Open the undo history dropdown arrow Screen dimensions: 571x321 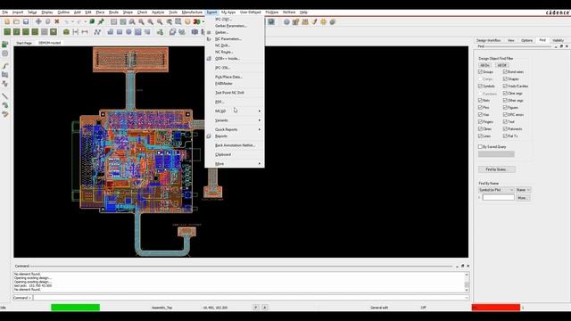pos(72,21)
